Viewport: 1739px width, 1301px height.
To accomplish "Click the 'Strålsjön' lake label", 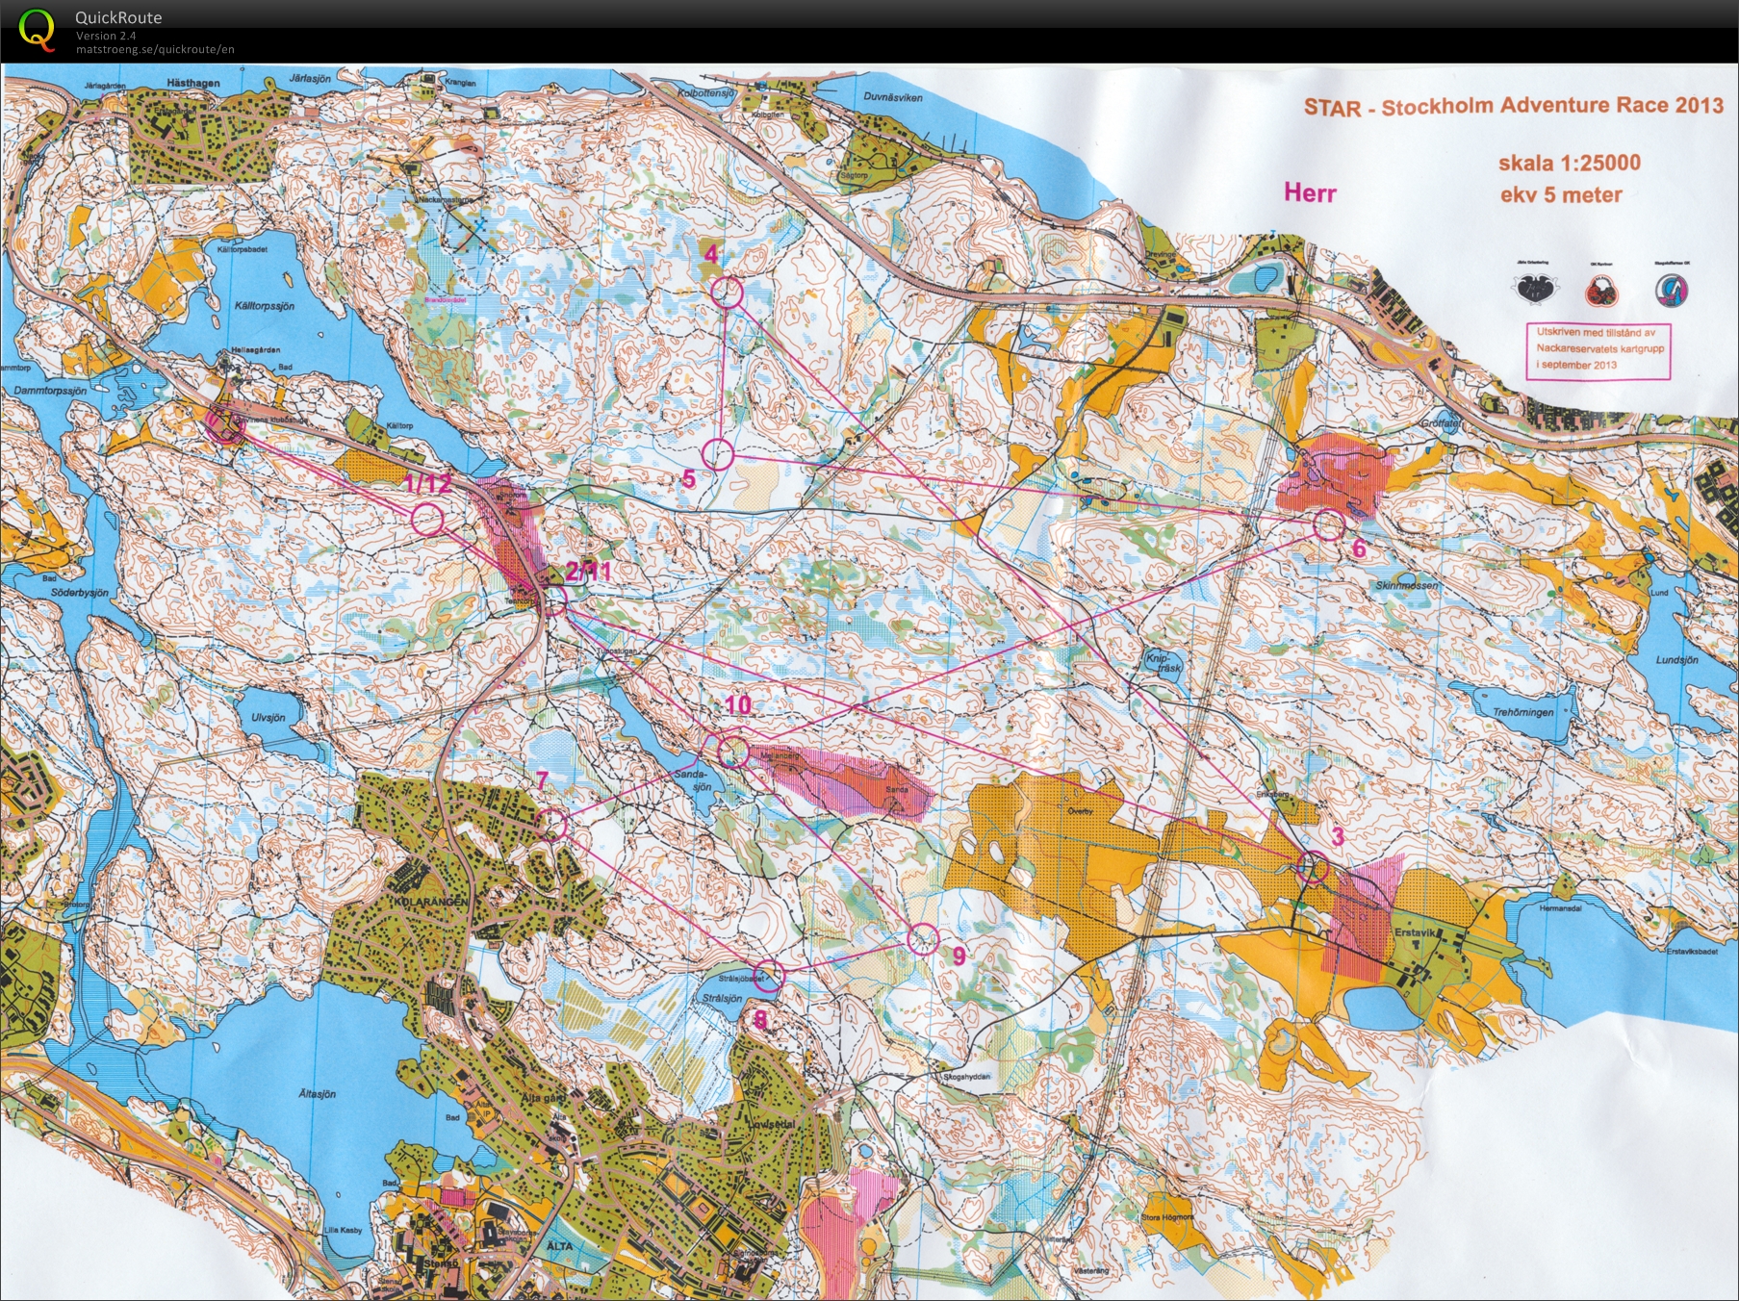I will pos(722,999).
